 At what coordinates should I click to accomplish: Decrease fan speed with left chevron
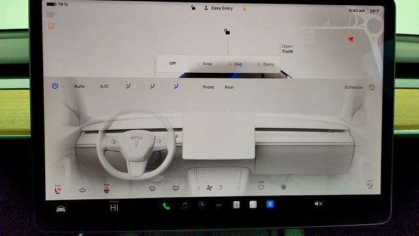coord(199,188)
